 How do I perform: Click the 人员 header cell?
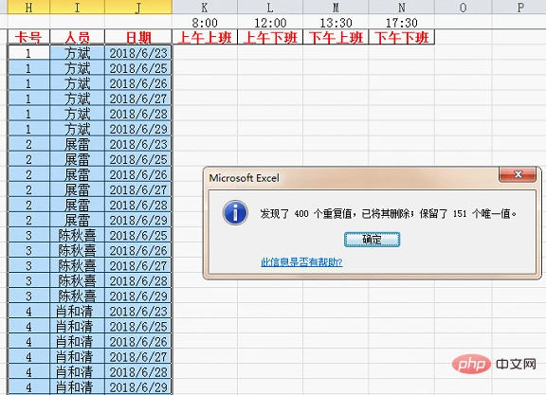tap(78, 37)
